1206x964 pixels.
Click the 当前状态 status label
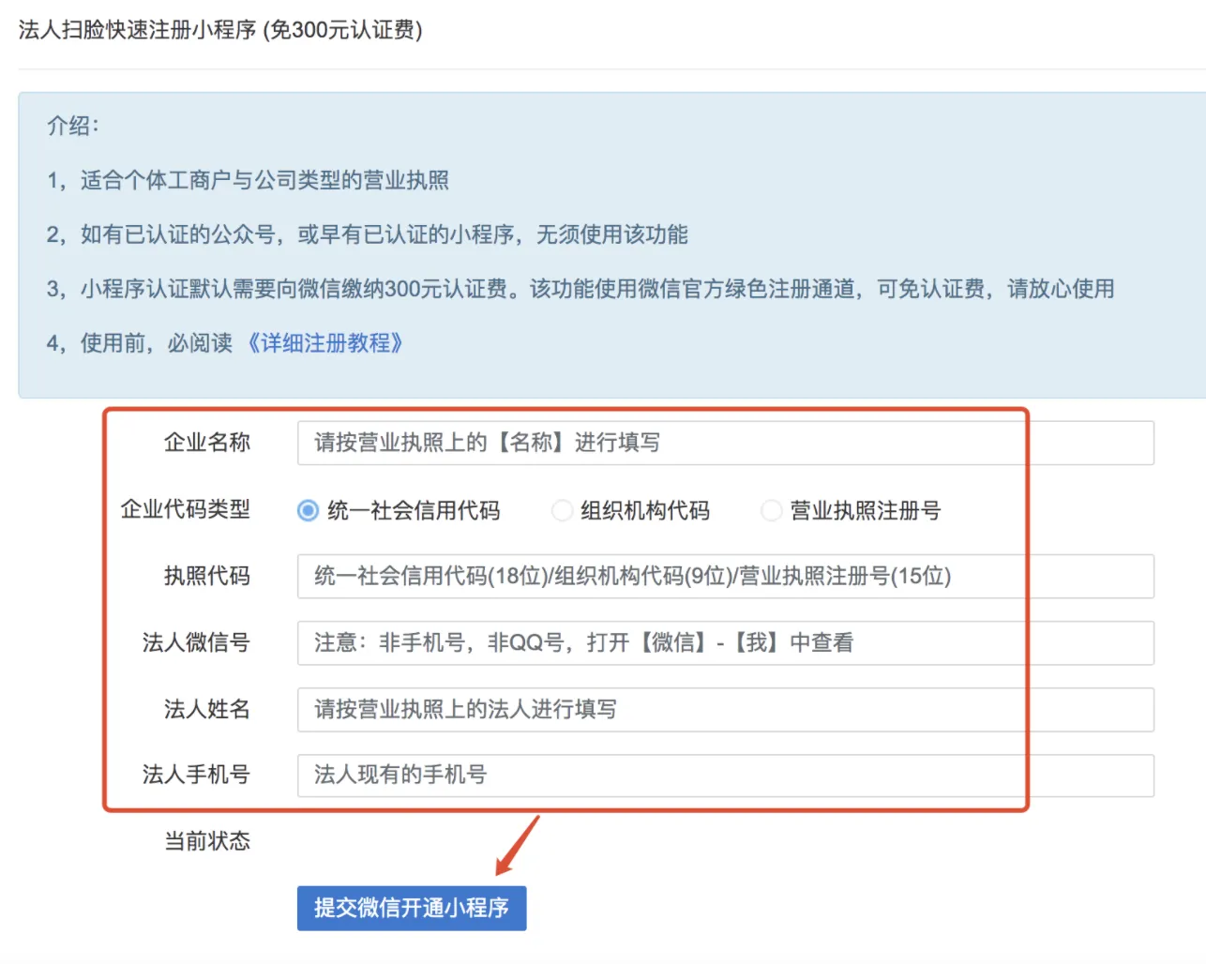[206, 841]
